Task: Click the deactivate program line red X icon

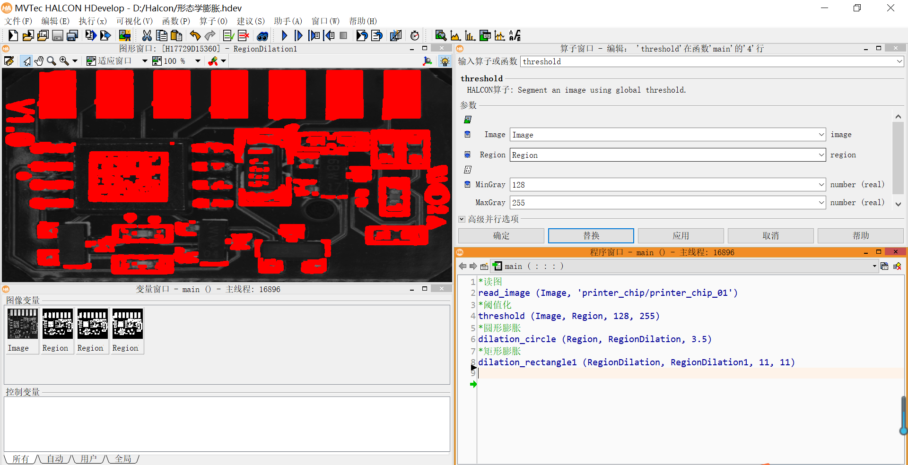Action: [244, 35]
